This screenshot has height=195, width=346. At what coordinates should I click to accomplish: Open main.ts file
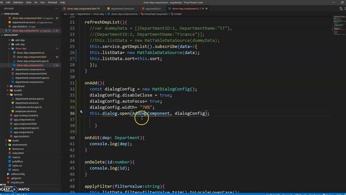[16, 158]
